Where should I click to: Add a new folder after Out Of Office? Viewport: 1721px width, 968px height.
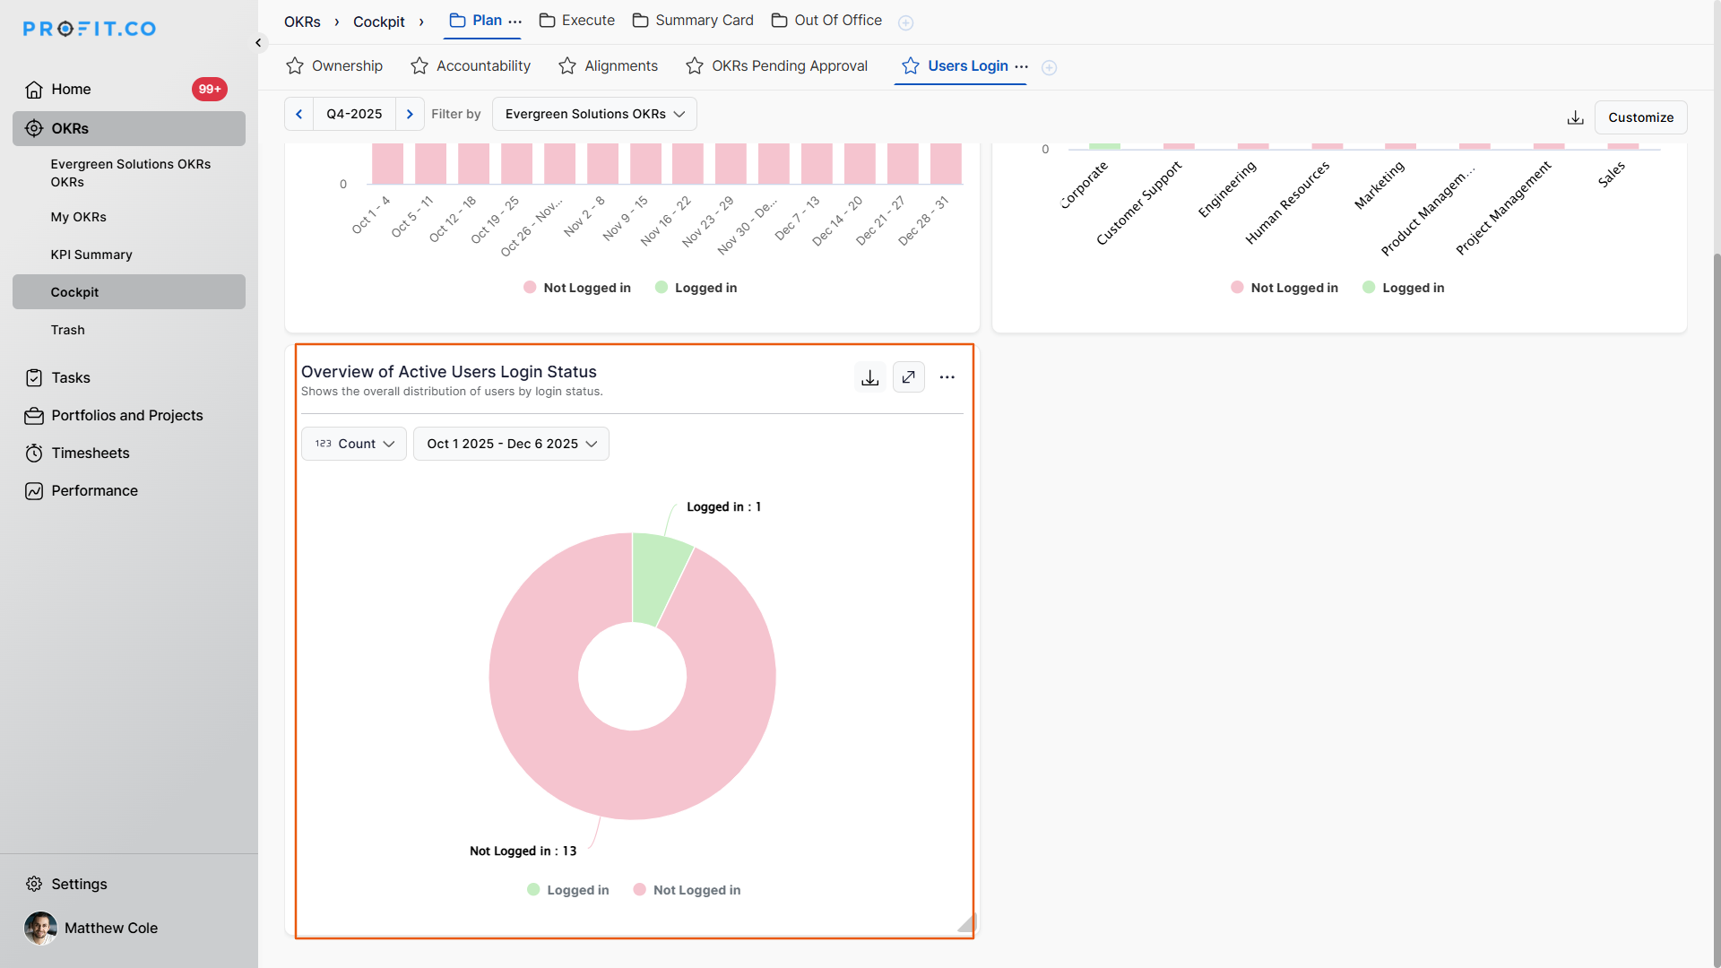click(905, 22)
